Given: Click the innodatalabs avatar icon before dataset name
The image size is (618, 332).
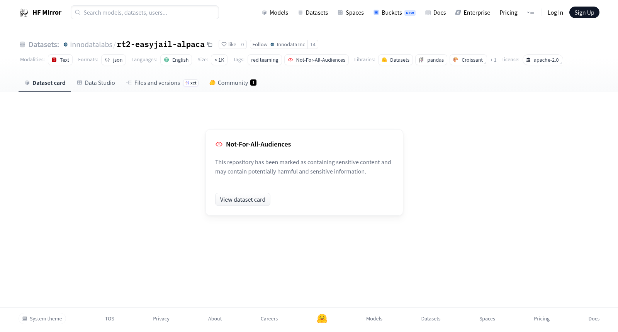Looking at the screenshot, I should [66, 44].
